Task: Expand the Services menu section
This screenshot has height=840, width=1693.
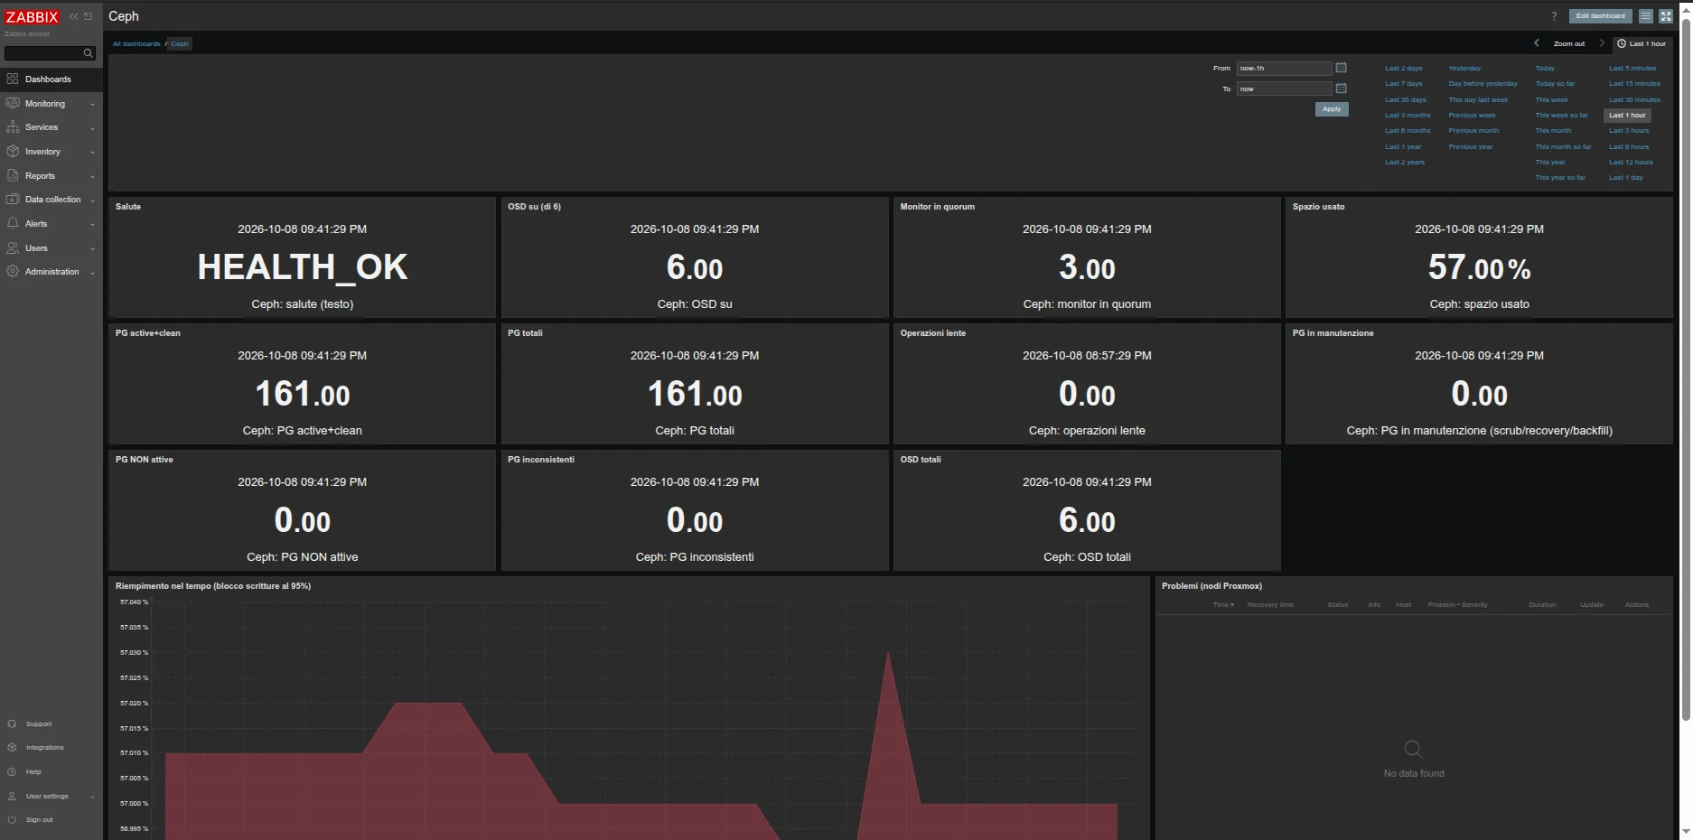Action: [x=51, y=127]
